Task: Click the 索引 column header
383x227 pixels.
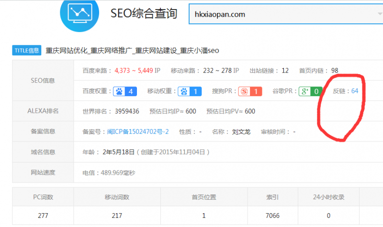Action: pyautogui.click(x=272, y=197)
